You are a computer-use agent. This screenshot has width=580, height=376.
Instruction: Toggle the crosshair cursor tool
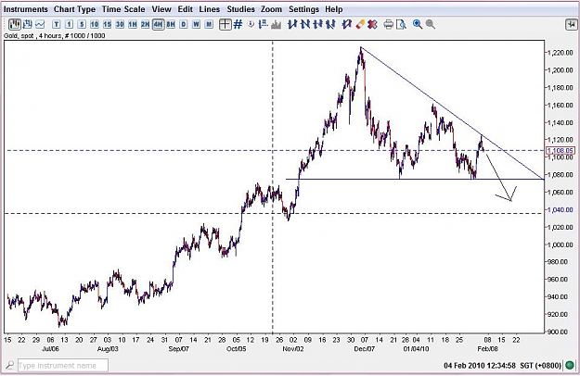225,25
